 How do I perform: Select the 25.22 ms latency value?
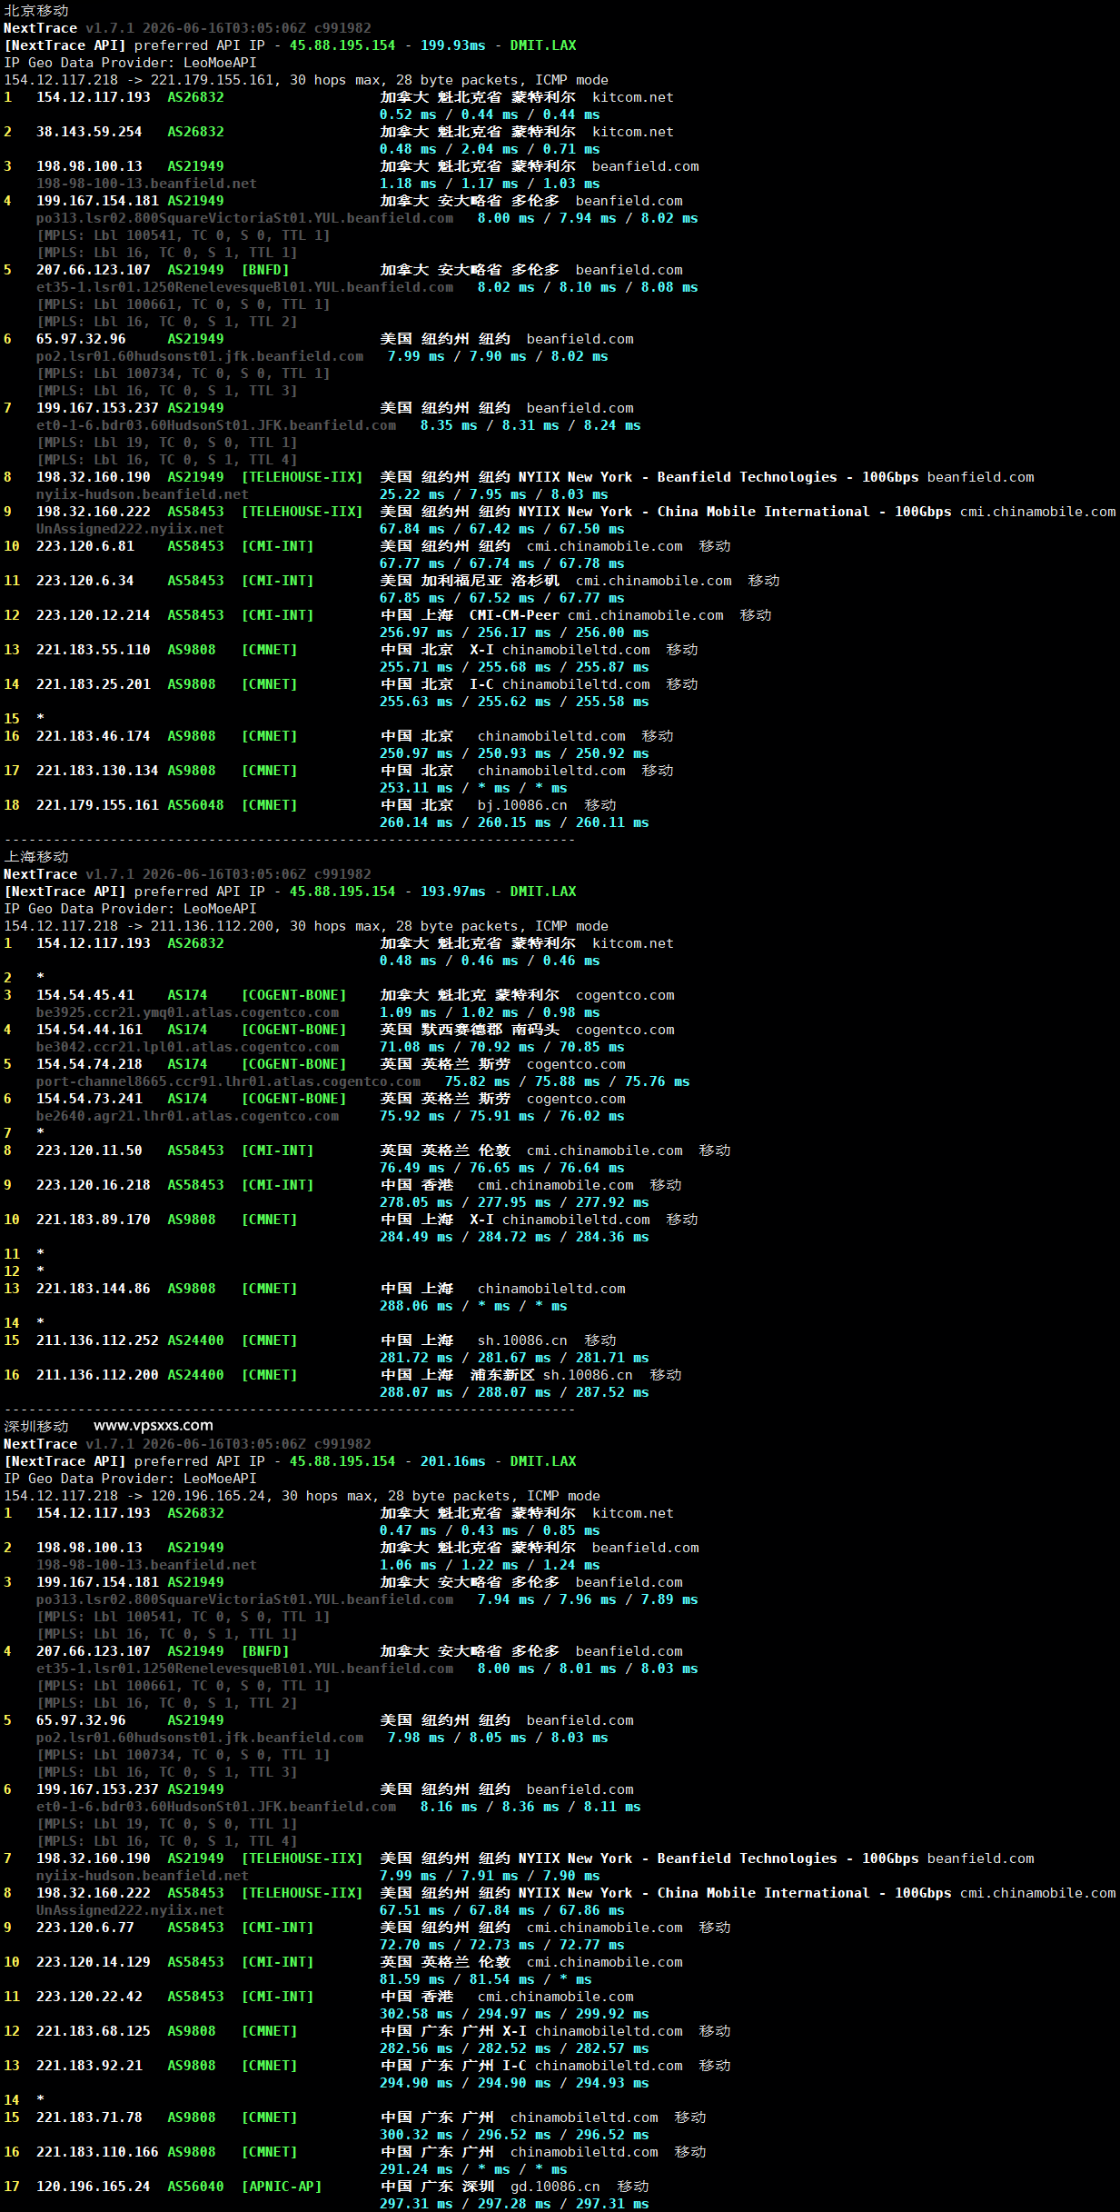[412, 494]
